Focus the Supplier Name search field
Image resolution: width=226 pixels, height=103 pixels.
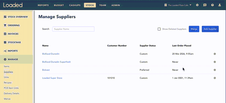coord(73,29)
